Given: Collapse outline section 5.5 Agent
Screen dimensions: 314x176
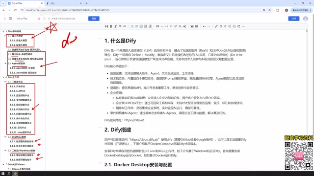Looking at the screenshot, I should [x=5, y=63].
